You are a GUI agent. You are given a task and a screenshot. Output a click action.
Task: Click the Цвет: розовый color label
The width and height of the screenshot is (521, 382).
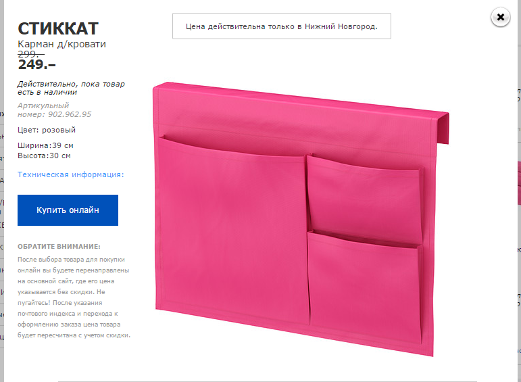pyautogui.click(x=47, y=130)
